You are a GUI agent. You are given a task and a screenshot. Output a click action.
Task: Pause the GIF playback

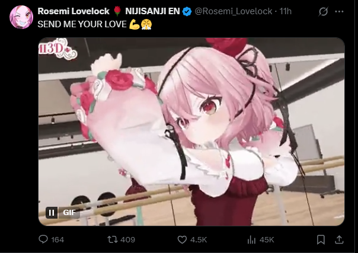tap(52, 213)
